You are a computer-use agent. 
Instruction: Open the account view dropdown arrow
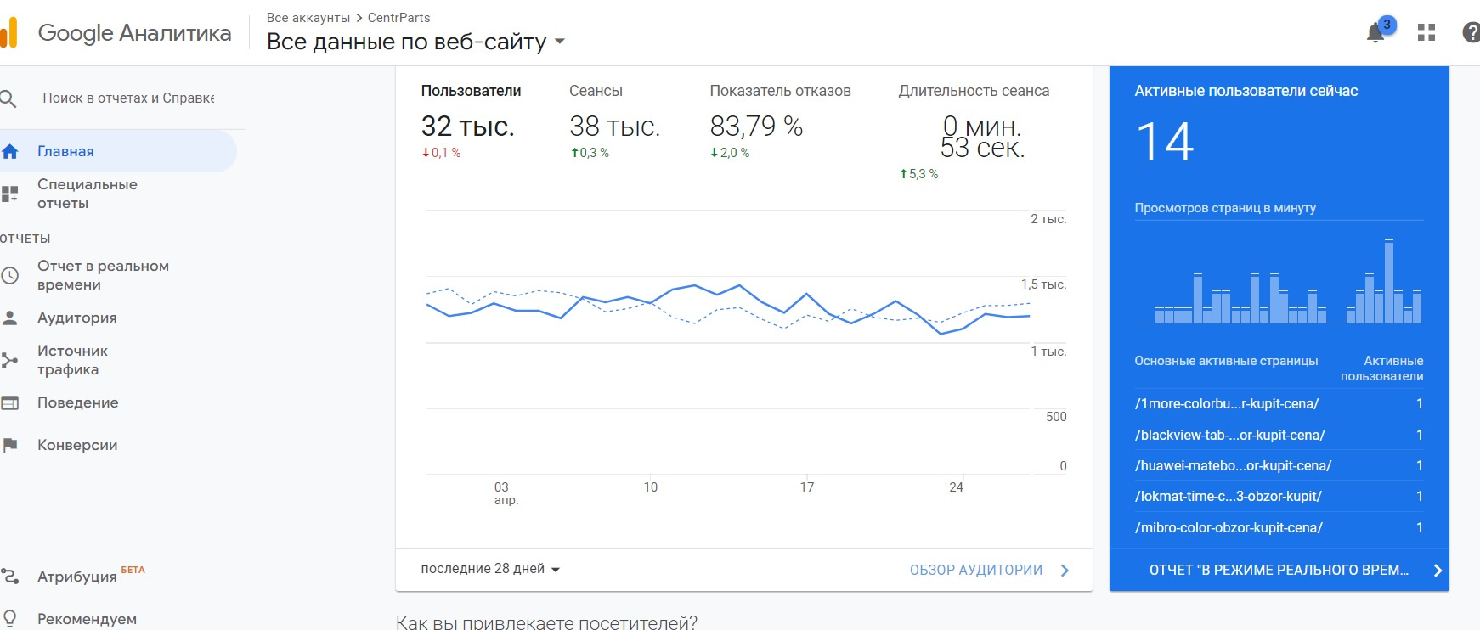560,41
